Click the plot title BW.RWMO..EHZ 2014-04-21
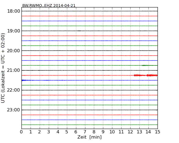This screenshot has width=179, height=143. point(49,5)
